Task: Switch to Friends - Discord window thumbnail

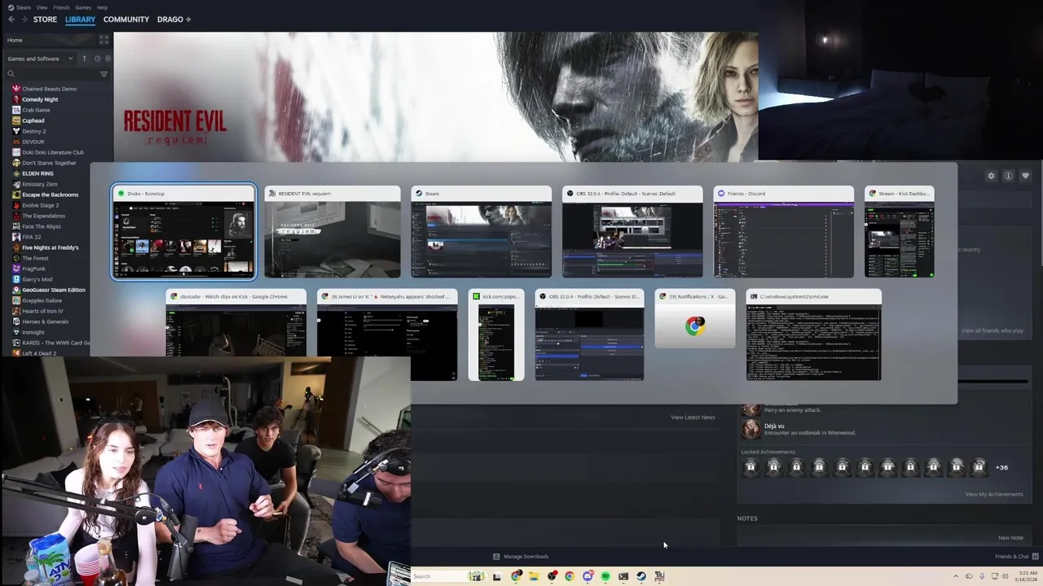Action: [x=784, y=232]
